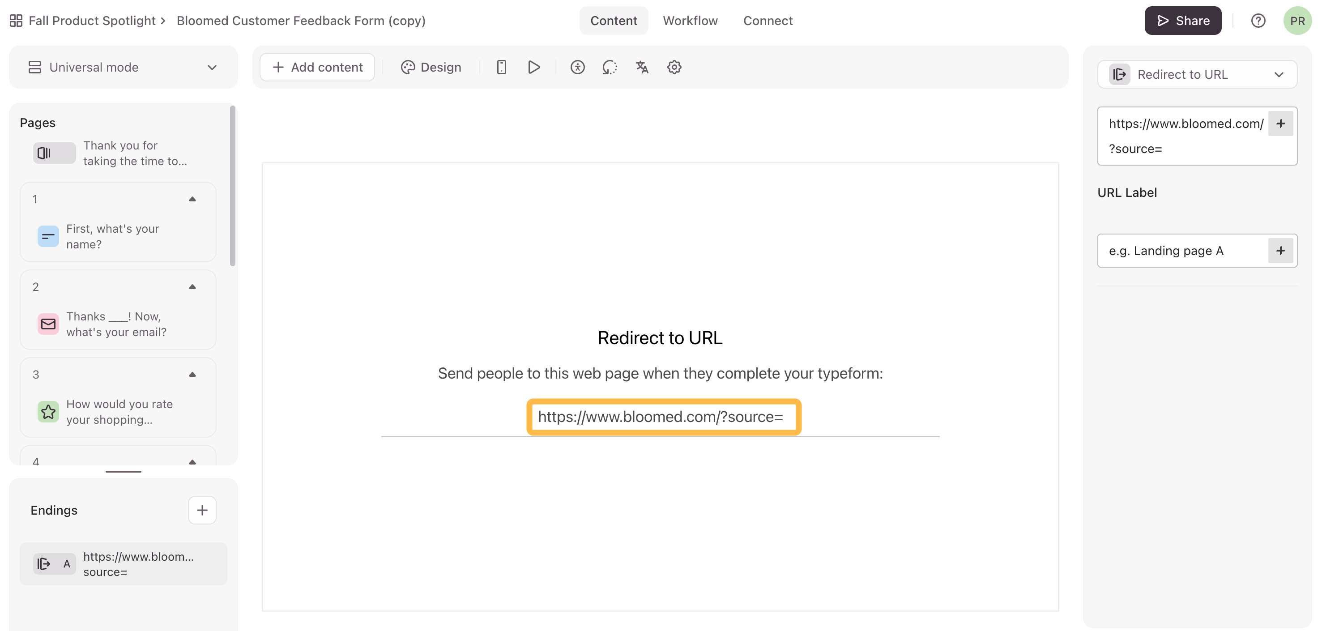The height and width of the screenshot is (631, 1322).
Task: Click breadcrumb chevron after Fall Product Spotlight
Action: click(x=163, y=21)
